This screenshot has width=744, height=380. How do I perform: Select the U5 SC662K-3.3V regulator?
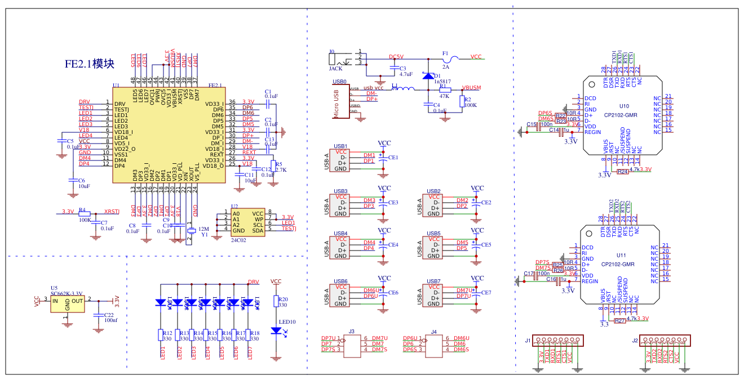(67, 305)
